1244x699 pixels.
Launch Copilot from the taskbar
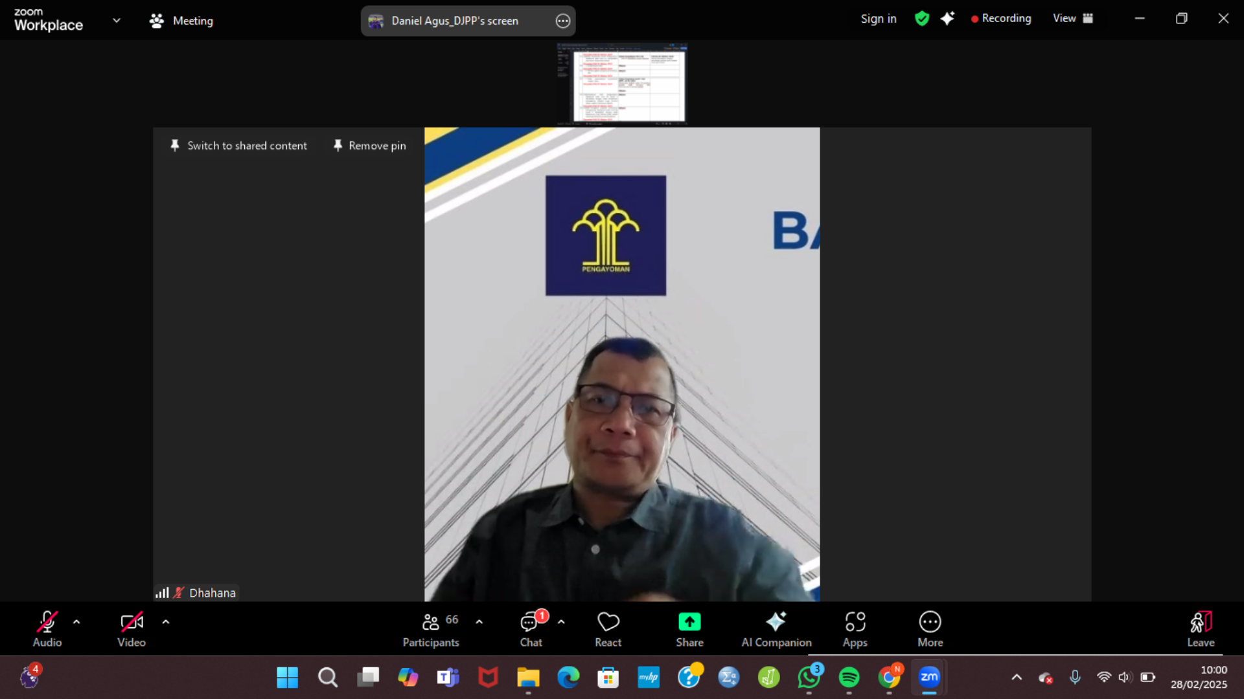pyautogui.click(x=408, y=678)
